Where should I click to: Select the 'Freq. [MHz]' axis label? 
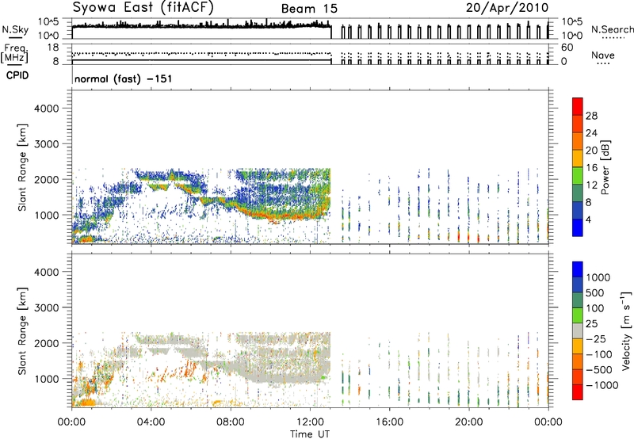pos(14,53)
